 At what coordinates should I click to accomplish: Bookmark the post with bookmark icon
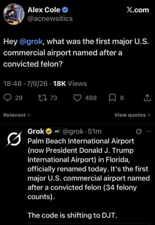pyautogui.click(x=112, y=98)
